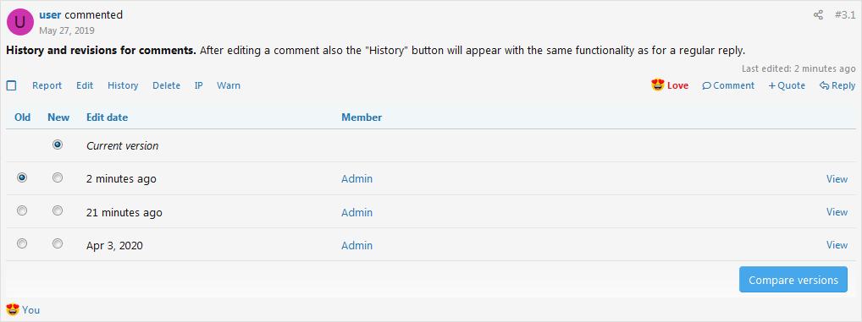This screenshot has width=862, height=322.
Task: Select New radio for Apr 3, 2020
Action: point(58,243)
